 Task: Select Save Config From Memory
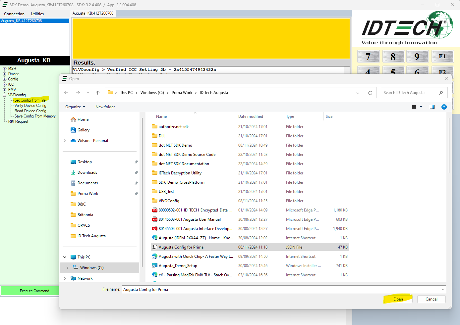(x=35, y=116)
